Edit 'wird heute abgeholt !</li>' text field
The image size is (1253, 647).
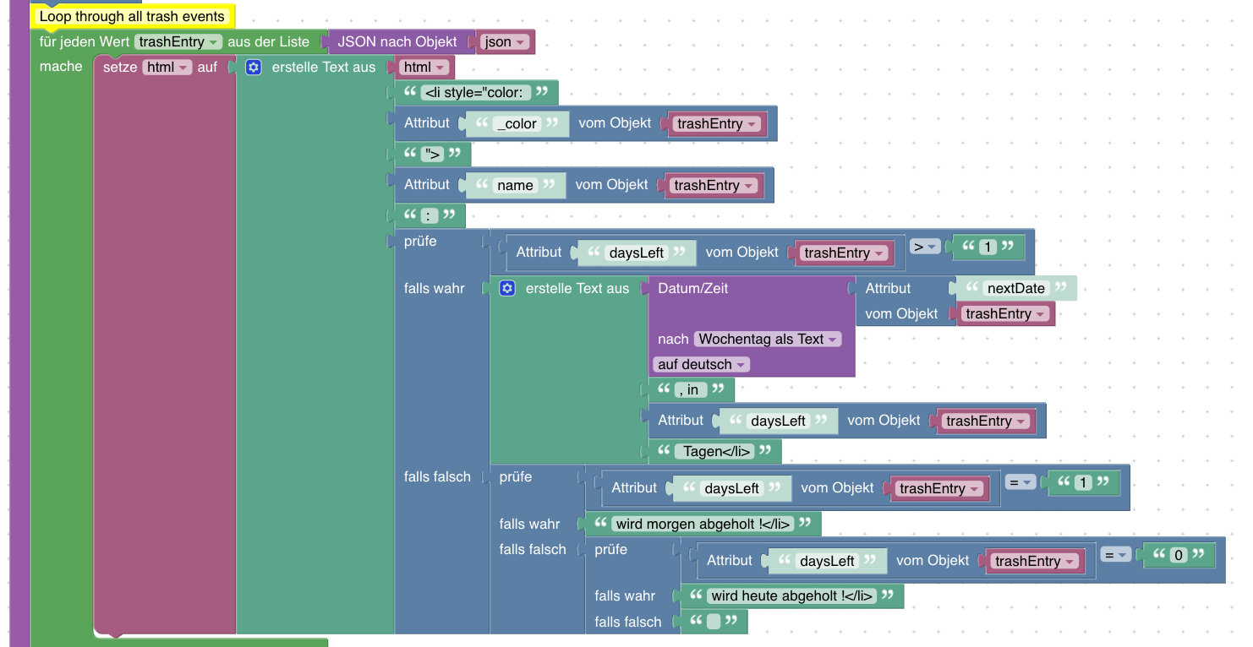(791, 596)
